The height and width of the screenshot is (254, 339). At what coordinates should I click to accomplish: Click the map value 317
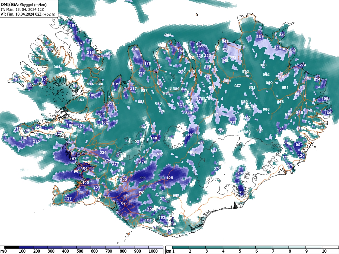click(133, 88)
